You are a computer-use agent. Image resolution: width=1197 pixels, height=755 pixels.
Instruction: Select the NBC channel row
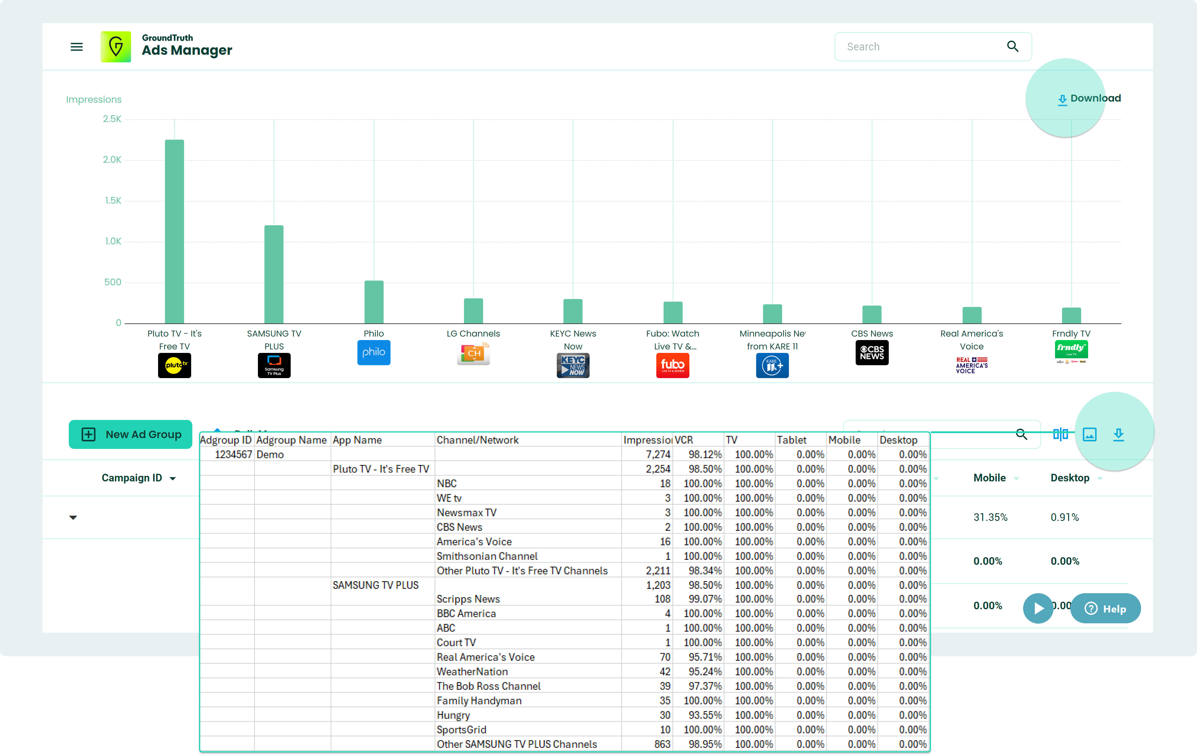click(528, 483)
